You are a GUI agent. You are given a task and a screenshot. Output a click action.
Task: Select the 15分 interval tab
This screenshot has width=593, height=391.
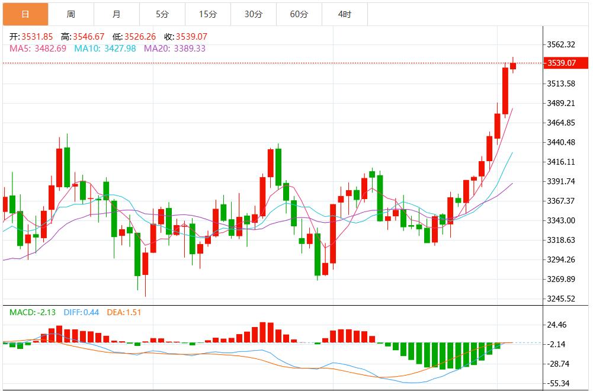click(207, 14)
